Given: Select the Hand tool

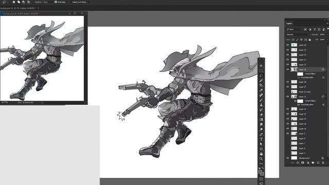Looking at the screenshot, I should pos(261,154).
